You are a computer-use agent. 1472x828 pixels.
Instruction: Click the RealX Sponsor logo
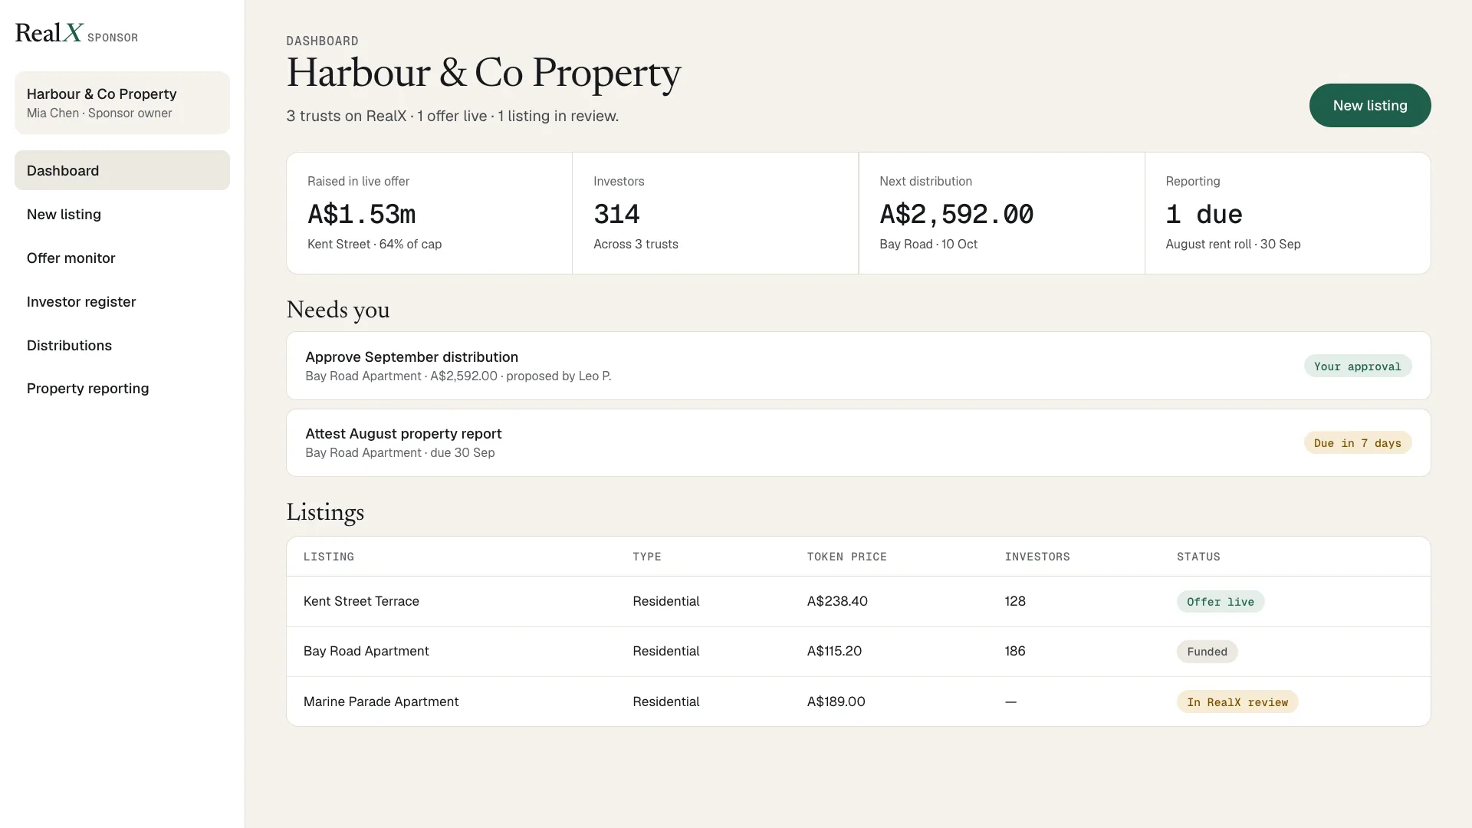77,33
